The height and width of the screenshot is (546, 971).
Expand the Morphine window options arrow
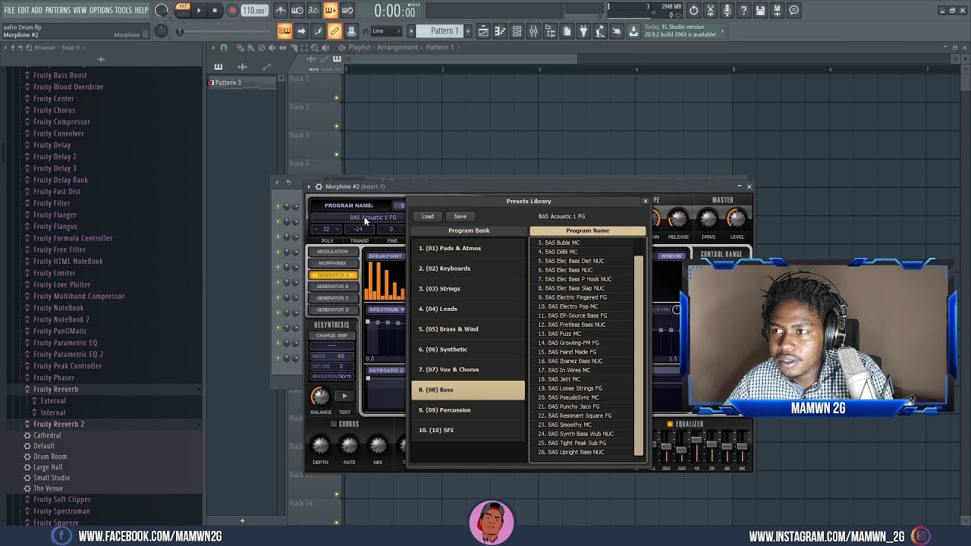[309, 187]
